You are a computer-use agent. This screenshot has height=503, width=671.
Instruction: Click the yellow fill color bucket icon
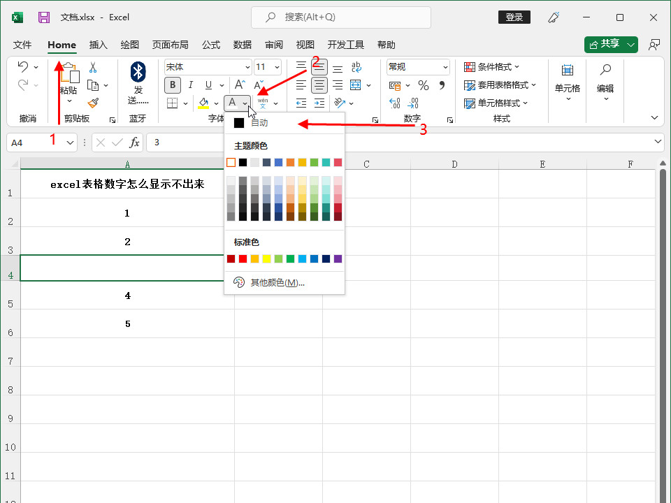203,103
